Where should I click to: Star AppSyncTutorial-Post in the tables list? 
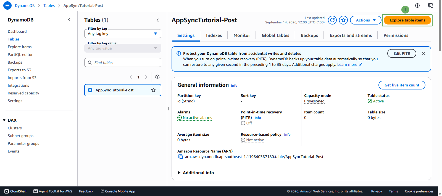pos(153,90)
